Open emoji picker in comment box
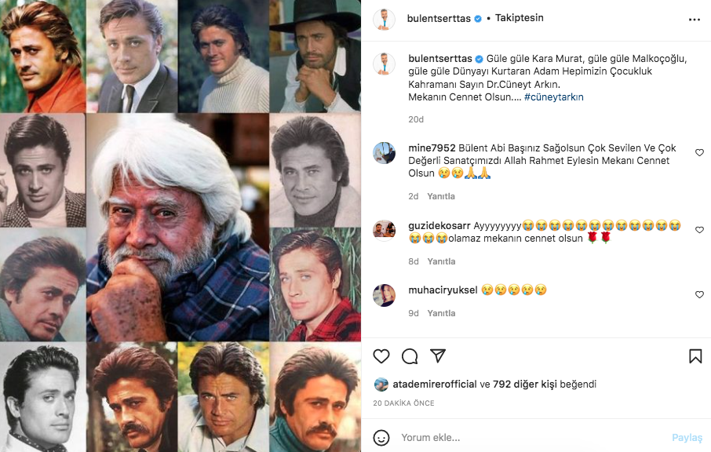This screenshot has width=711, height=452. click(x=381, y=438)
